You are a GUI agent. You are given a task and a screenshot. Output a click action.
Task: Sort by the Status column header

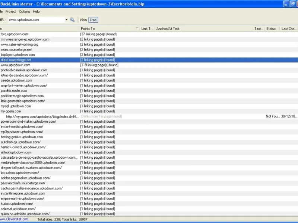(272, 29)
